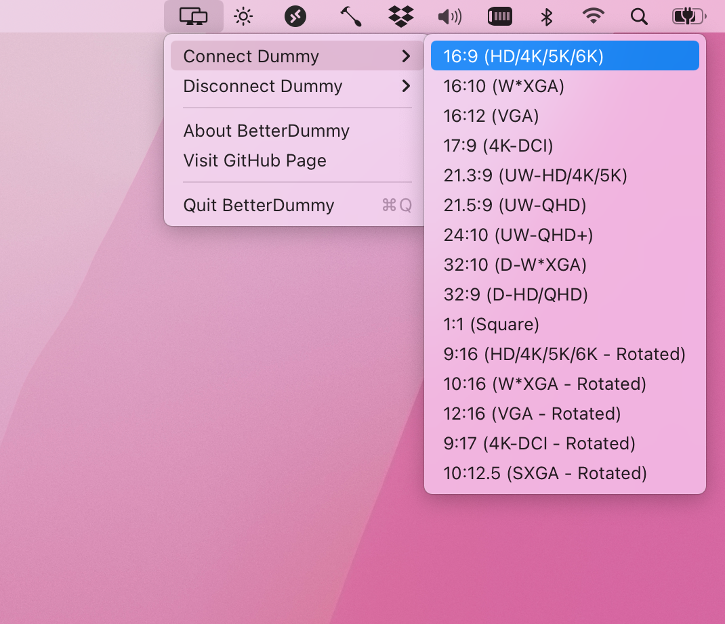Click the Wi-Fi status icon
This screenshot has height=624, width=725.
(594, 17)
